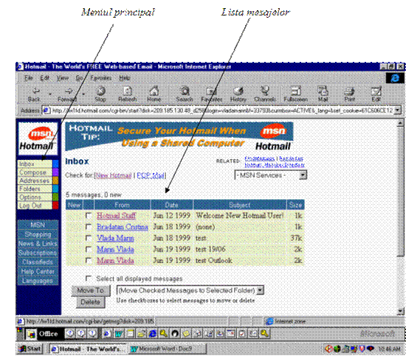
Task: Select Compose in the Hotmail sidebar
Action: [33, 172]
